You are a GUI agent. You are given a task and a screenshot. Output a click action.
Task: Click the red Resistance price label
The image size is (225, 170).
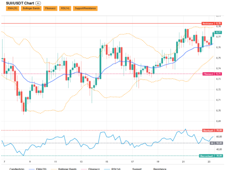click(x=212, y=23)
